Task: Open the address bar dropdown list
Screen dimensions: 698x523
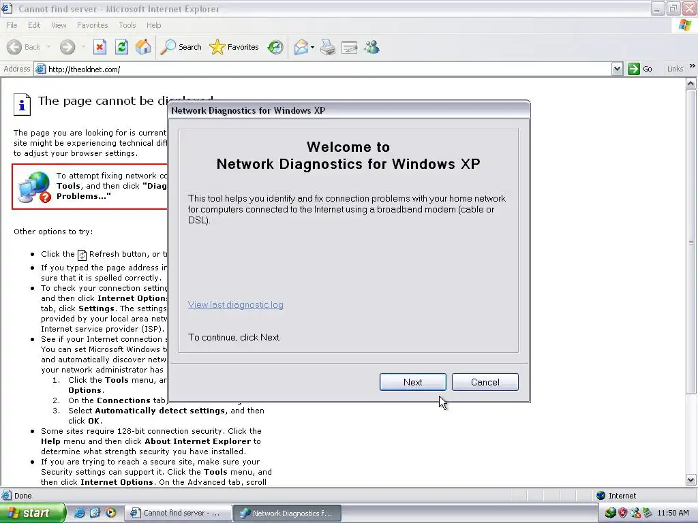Action: (617, 69)
